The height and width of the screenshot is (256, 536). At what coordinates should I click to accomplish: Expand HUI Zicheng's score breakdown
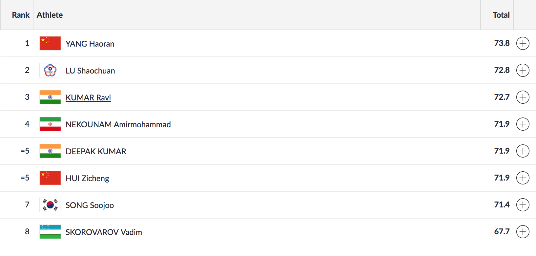click(523, 178)
